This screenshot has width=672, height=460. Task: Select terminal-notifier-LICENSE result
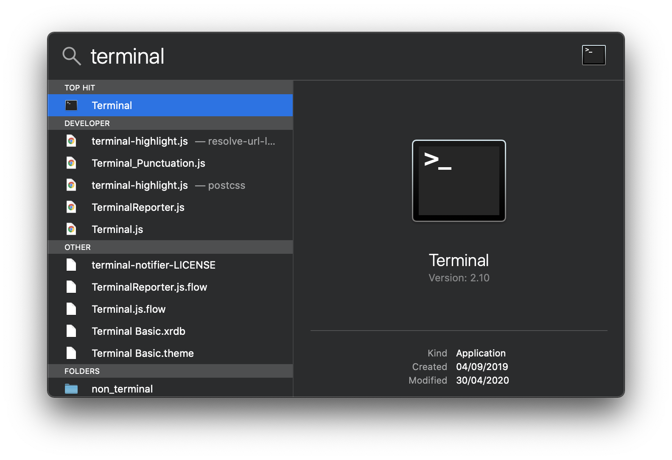coord(170,265)
